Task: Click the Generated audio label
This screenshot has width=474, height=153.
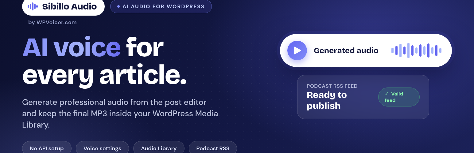Action: [346, 50]
